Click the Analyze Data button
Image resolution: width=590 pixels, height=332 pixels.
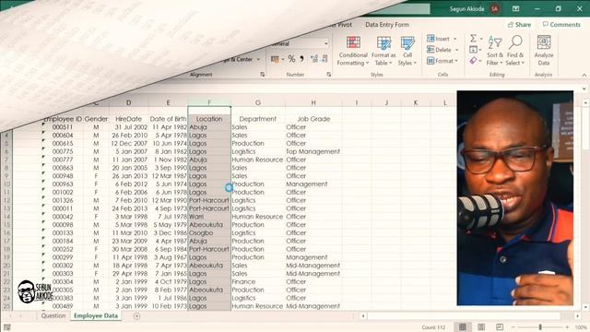pos(544,51)
